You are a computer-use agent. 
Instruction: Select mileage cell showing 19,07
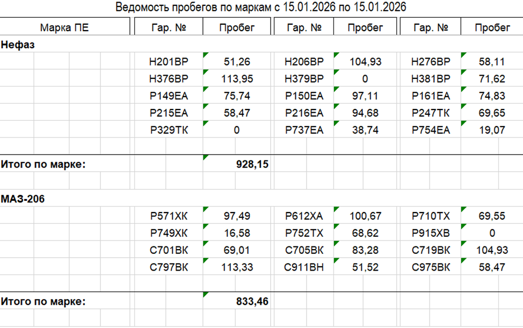pyautogui.click(x=492, y=130)
